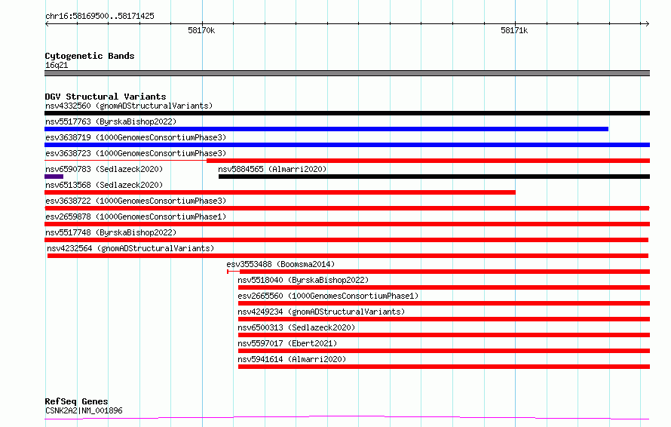Click the 58171k ruler position label
The height and width of the screenshot is (427, 671).
[514, 30]
